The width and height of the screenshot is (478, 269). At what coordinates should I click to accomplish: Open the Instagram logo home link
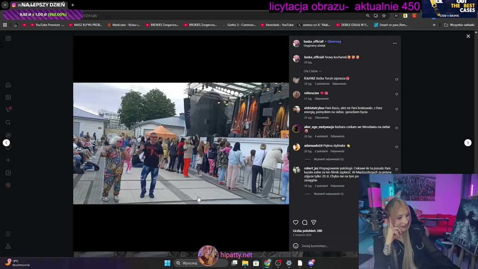point(8,38)
